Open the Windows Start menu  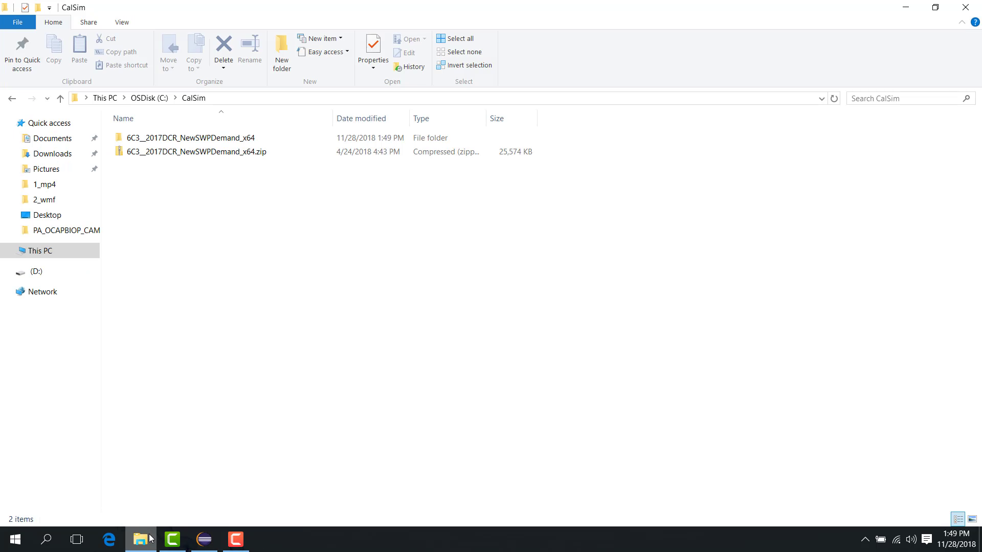[x=15, y=539]
